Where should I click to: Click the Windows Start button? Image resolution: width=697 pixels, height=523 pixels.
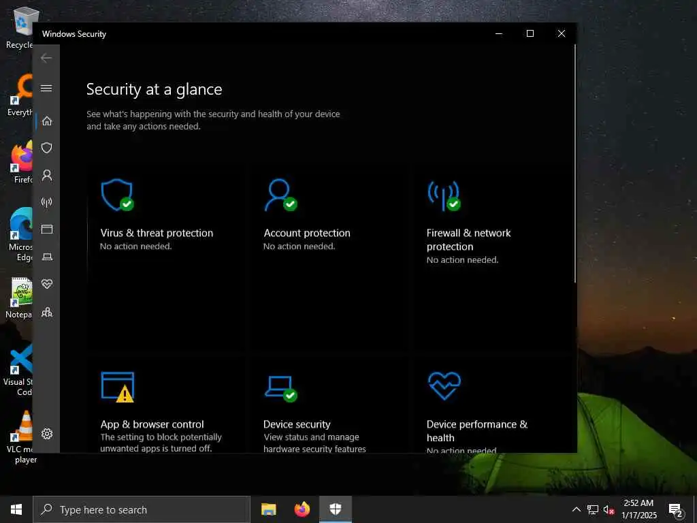pyautogui.click(x=16, y=509)
